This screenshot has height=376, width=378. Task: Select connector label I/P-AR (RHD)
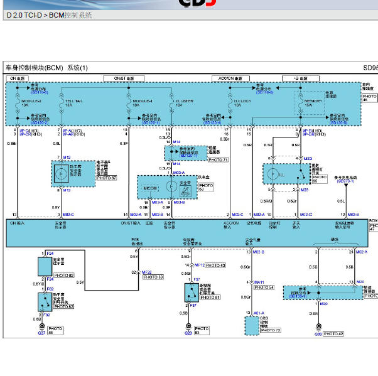[x=73, y=134]
